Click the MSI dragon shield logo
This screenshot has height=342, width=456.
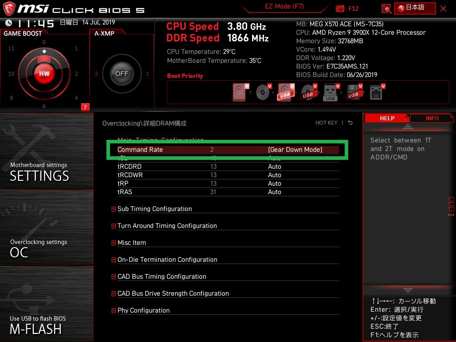pos(9,8)
